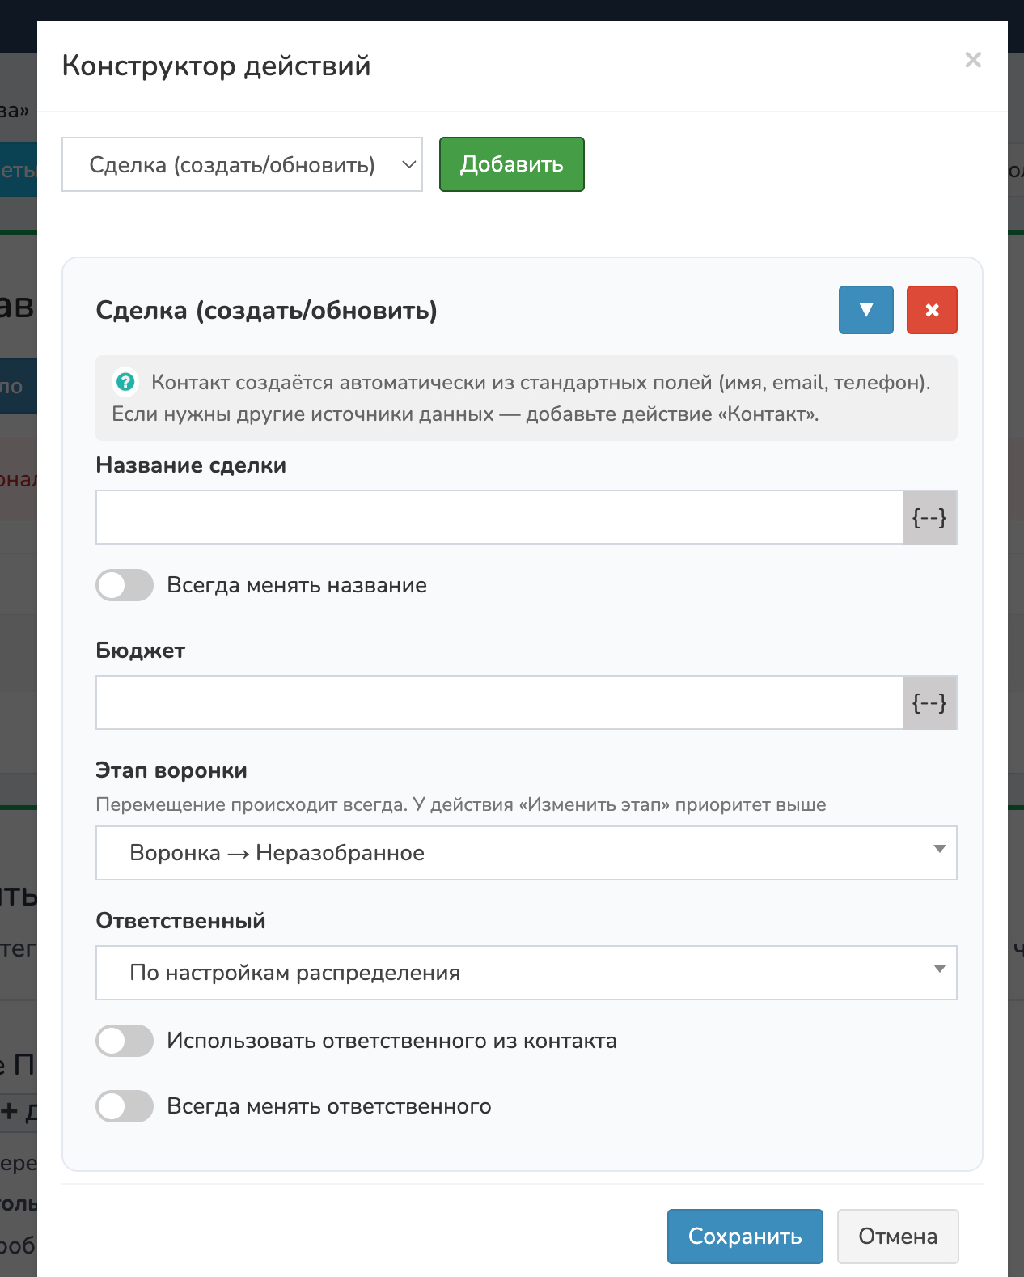Enable the Всегда менять название switch
The image size is (1024, 1277).
point(125,585)
